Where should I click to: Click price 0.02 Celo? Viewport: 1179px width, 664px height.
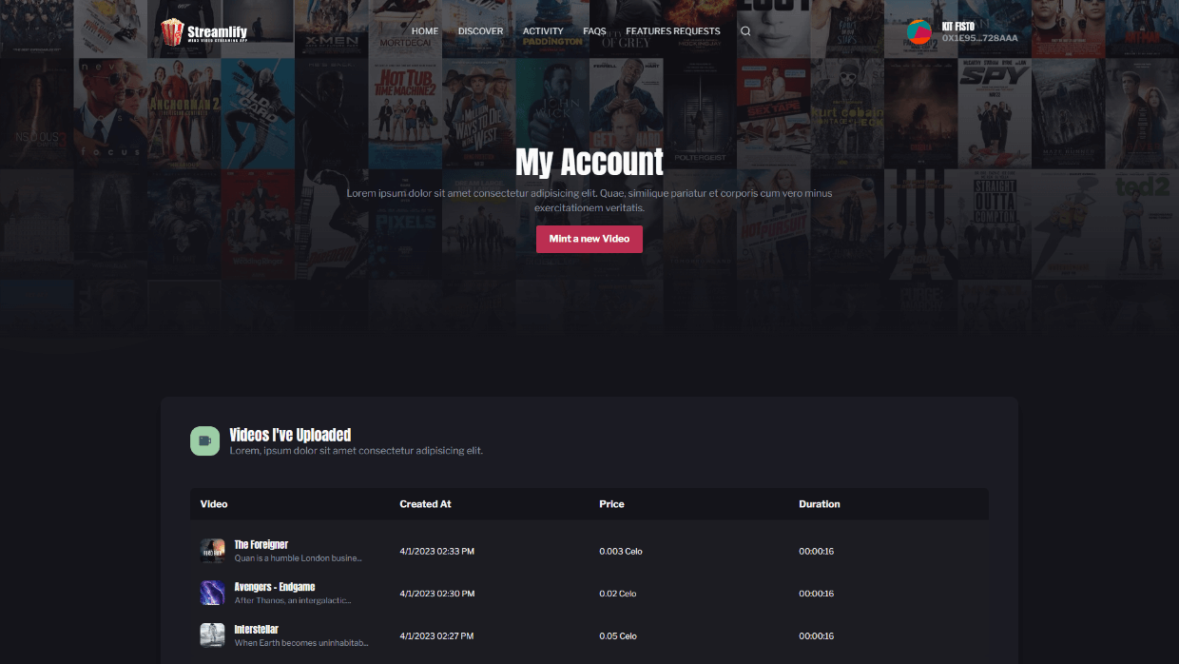(618, 594)
